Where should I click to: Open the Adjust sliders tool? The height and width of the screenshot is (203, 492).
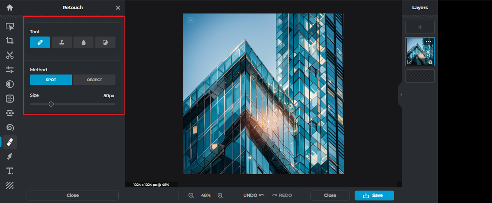[x=10, y=70]
